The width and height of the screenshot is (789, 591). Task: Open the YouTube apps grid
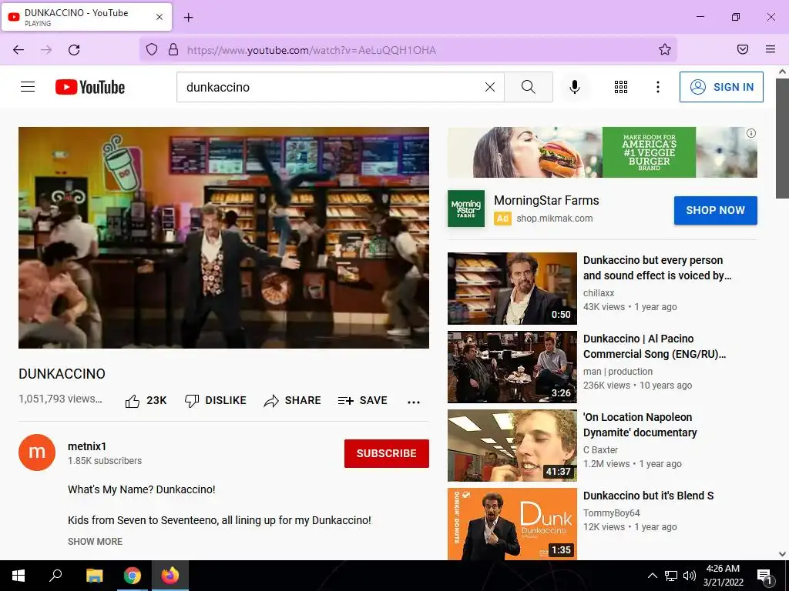pyautogui.click(x=621, y=87)
